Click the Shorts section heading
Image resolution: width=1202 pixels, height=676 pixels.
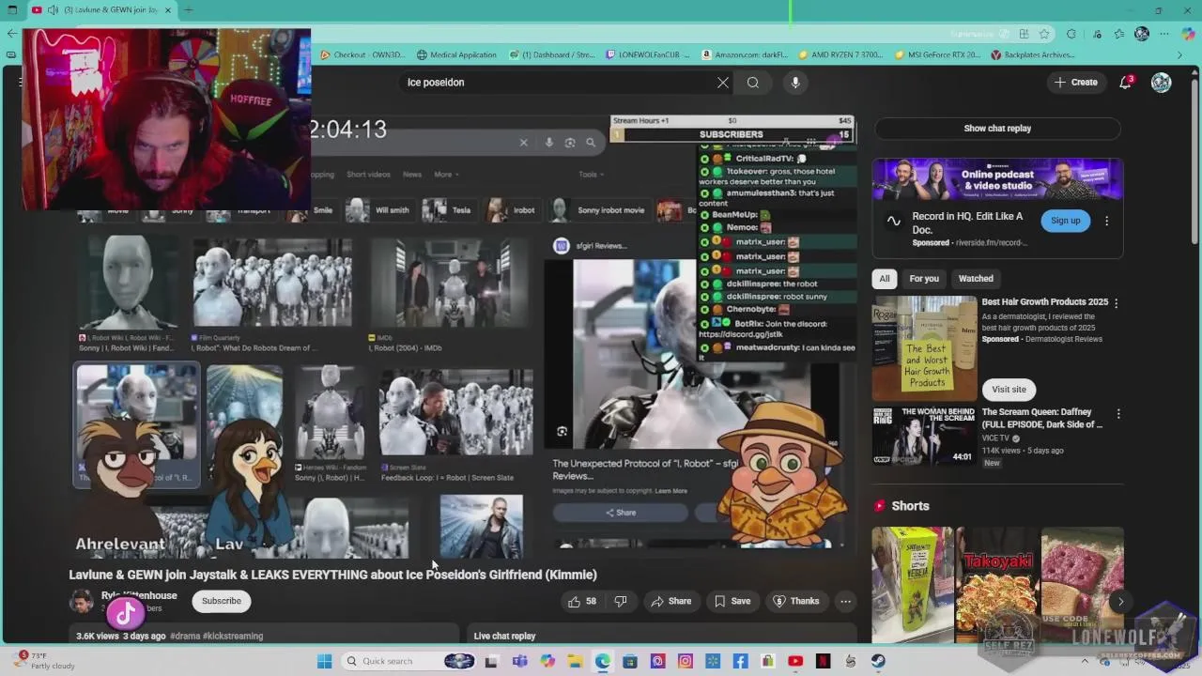[x=910, y=506]
